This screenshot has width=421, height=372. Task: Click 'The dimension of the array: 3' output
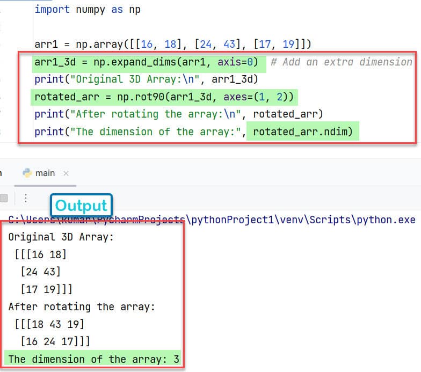point(93,359)
